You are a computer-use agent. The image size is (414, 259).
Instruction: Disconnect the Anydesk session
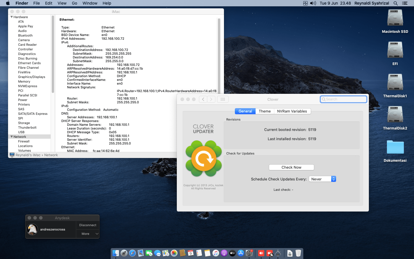click(88, 225)
